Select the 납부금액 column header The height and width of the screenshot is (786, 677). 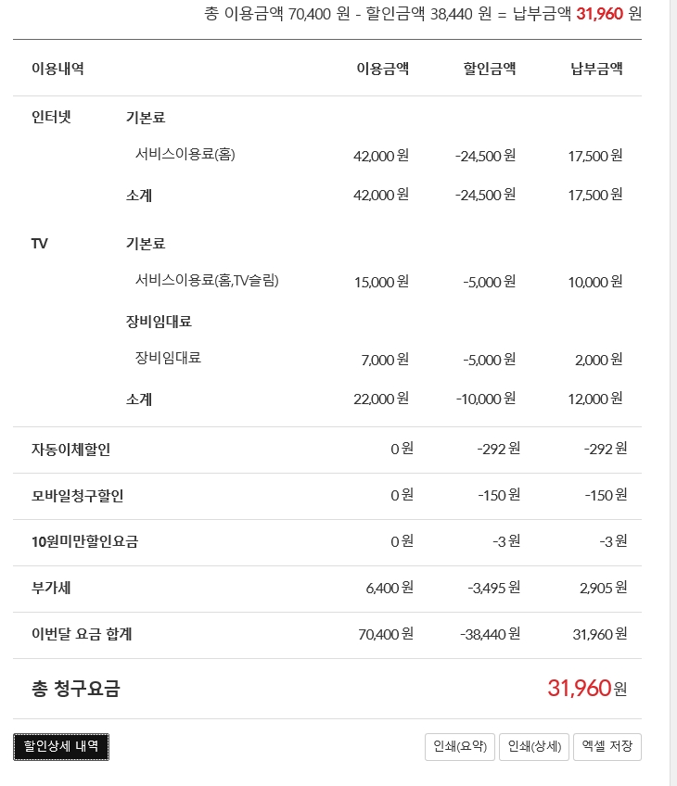[596, 68]
